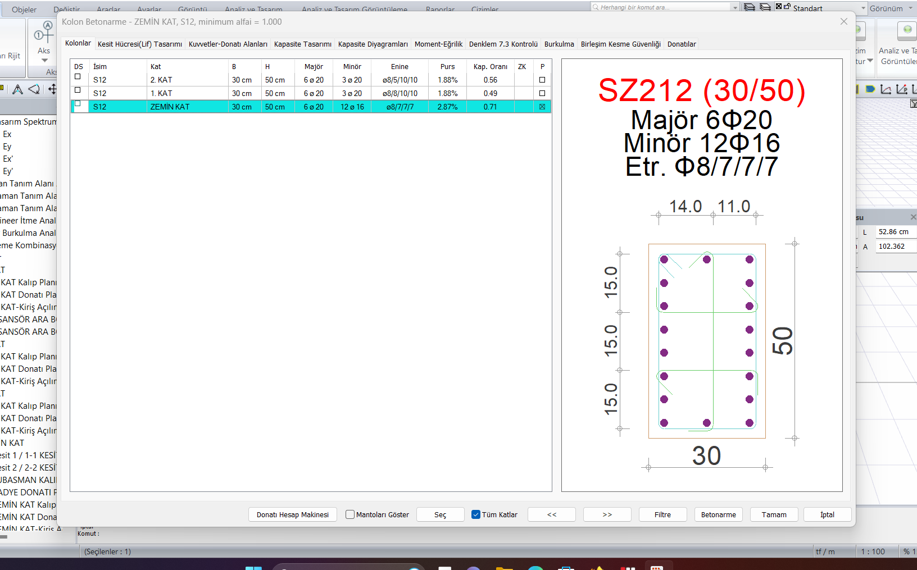917x570 pixels.
Task: Click the '1 : 100' scale in status bar
Action: [x=873, y=551]
